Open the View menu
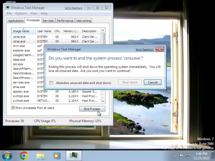 pyautogui.click(x=34, y=13)
